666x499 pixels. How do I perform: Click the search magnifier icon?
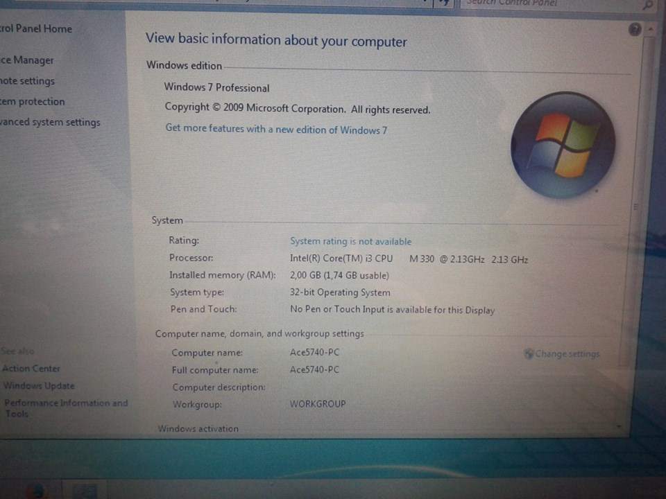click(648, 4)
